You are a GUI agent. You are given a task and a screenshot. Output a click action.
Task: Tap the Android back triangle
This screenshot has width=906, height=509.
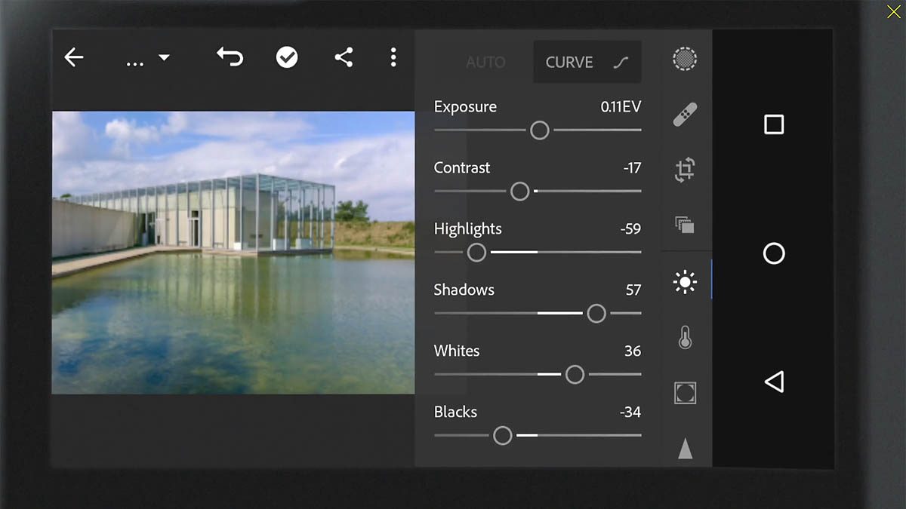774,382
